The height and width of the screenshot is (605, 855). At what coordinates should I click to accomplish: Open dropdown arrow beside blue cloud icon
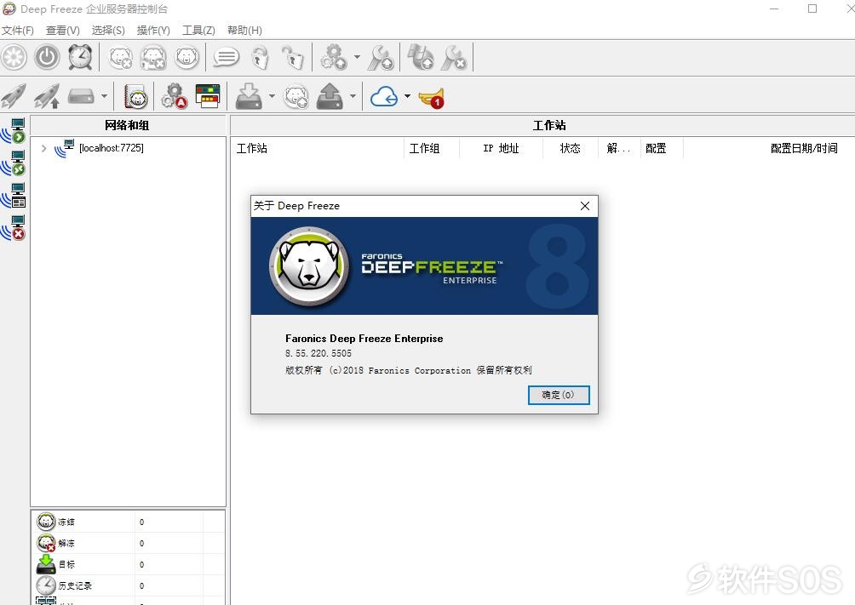pos(407,96)
